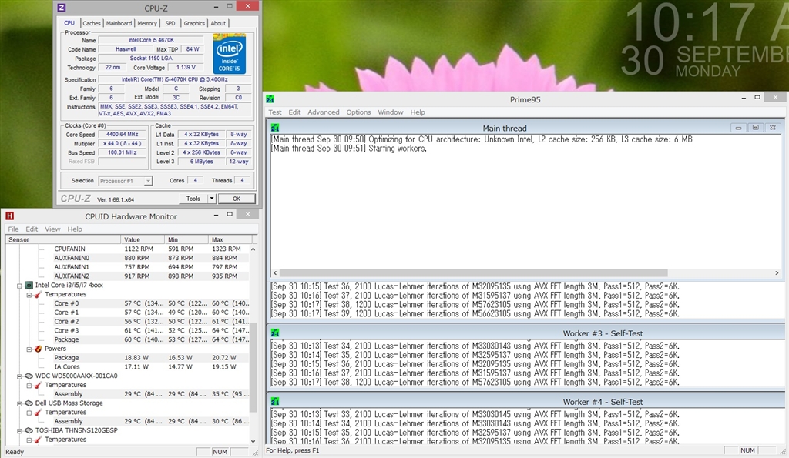The image size is (789, 458).
Task: Click Hardware Monitor scroll down arrow
Action: click(x=253, y=441)
